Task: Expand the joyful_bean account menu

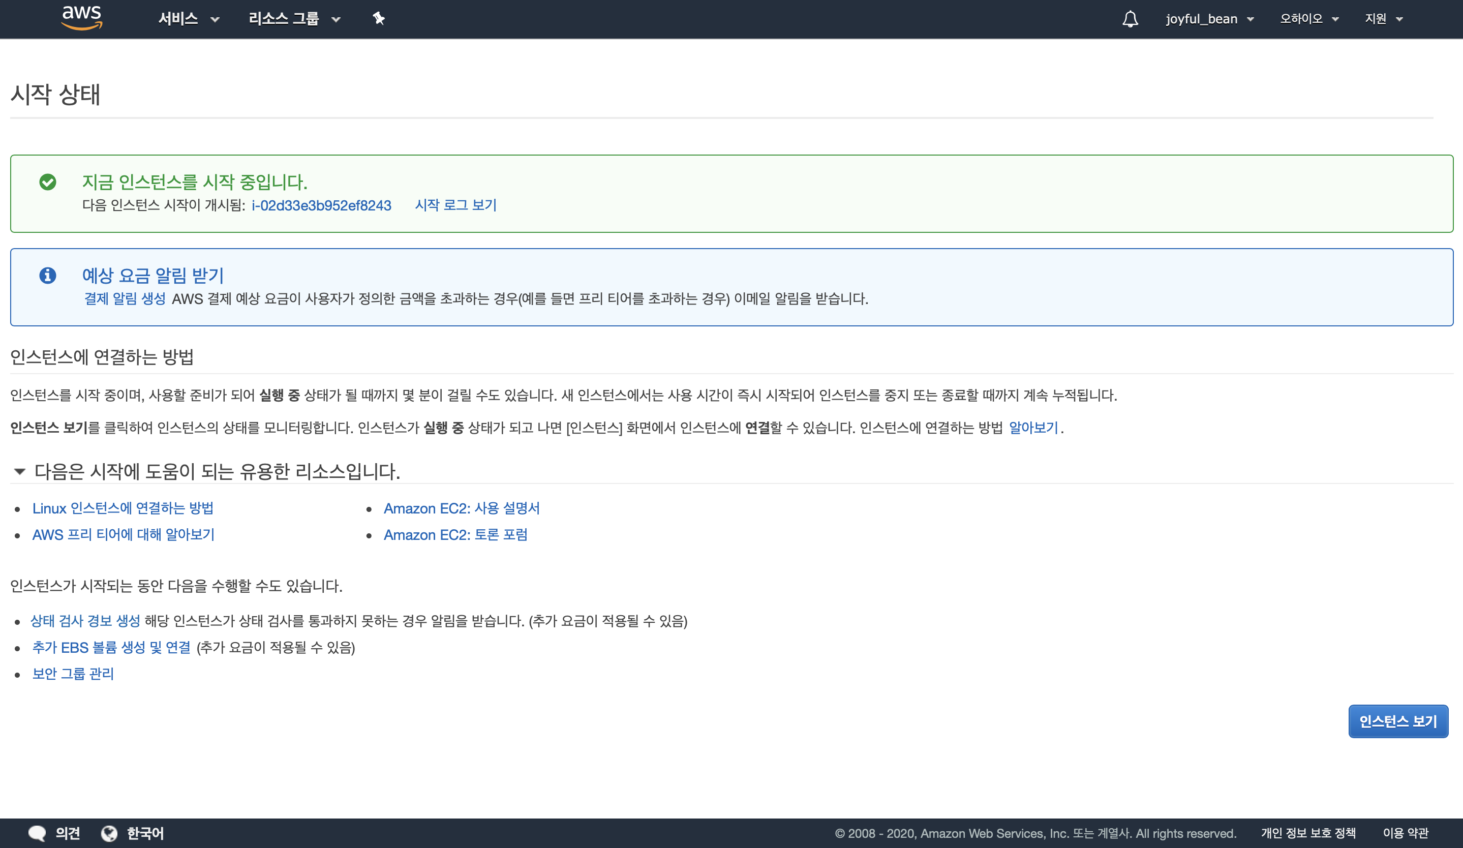Action: click(x=1210, y=19)
